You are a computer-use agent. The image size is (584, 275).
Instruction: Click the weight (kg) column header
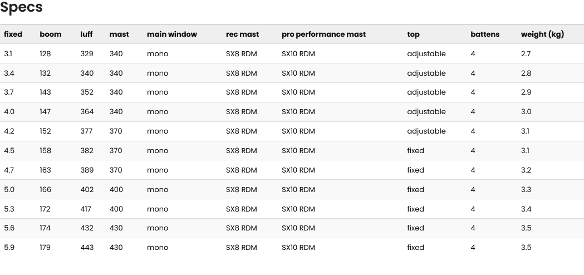coord(542,35)
